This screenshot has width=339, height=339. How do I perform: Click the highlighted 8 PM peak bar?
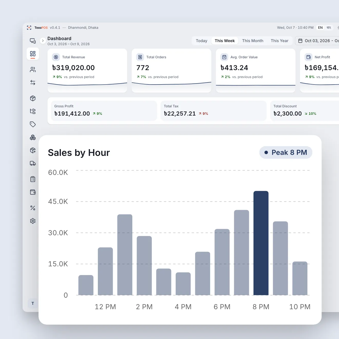pyautogui.click(x=261, y=243)
